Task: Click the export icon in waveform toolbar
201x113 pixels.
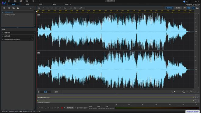Action: click(x=65, y=8)
